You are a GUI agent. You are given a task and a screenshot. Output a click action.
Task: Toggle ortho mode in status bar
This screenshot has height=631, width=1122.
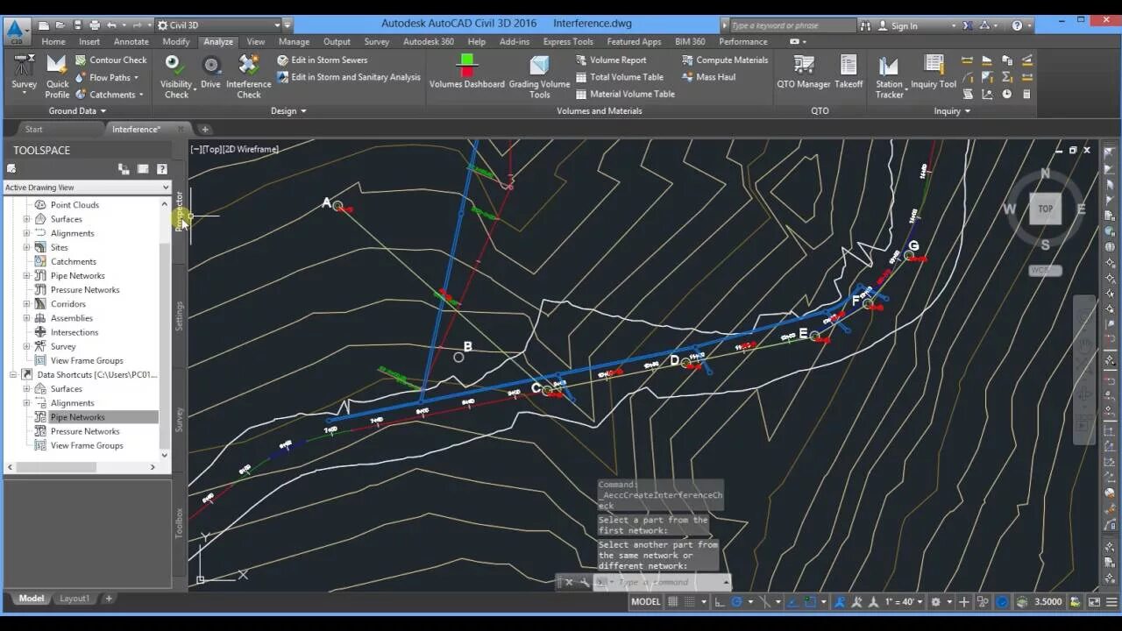click(x=720, y=602)
